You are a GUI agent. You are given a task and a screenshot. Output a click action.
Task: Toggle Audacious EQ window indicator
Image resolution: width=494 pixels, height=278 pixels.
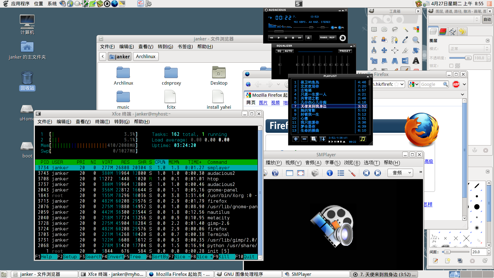334,27
